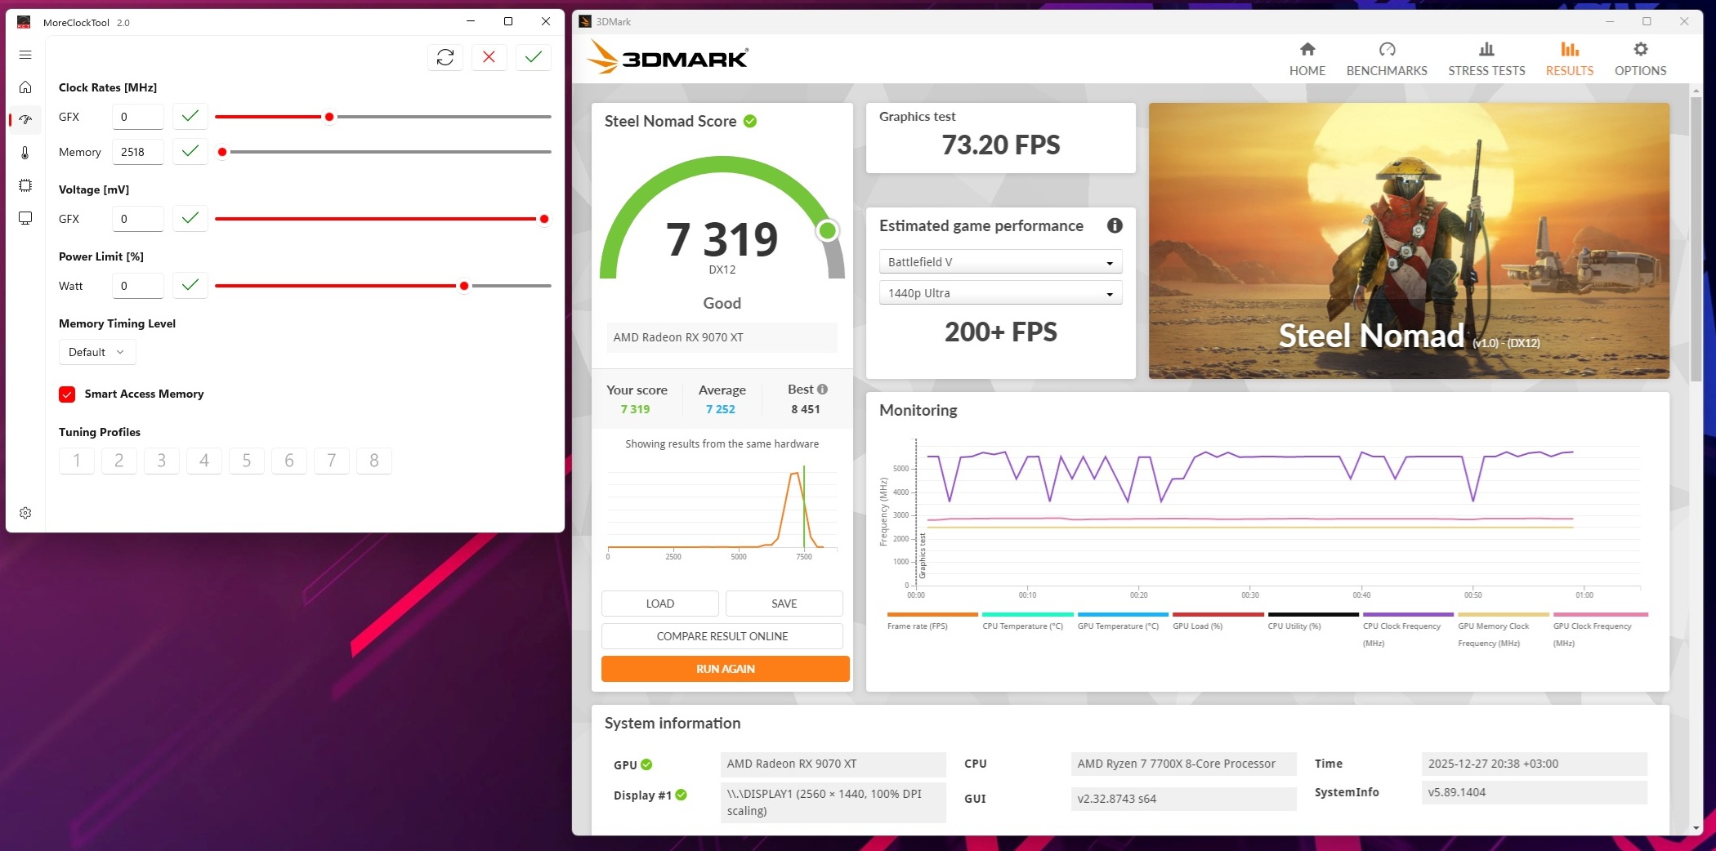
Task: Select tuning profile 3
Action: pos(162,461)
